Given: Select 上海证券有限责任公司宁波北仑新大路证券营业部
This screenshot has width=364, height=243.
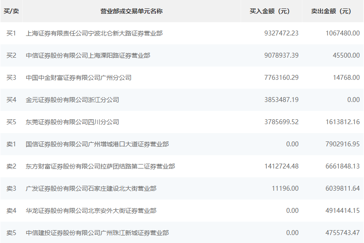Looking at the screenshot, I should (94, 33).
